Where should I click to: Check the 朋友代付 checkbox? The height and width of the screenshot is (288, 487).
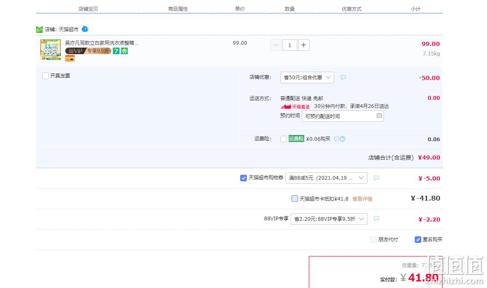[374, 240]
